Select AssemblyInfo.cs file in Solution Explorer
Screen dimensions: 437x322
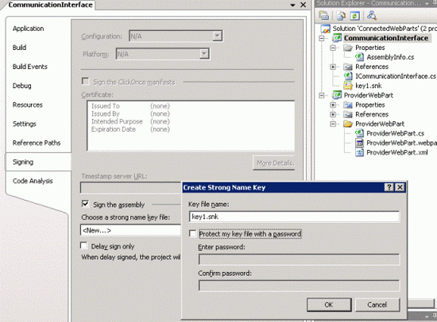point(390,57)
